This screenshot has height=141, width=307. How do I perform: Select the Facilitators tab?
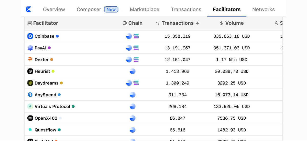[x=227, y=9]
